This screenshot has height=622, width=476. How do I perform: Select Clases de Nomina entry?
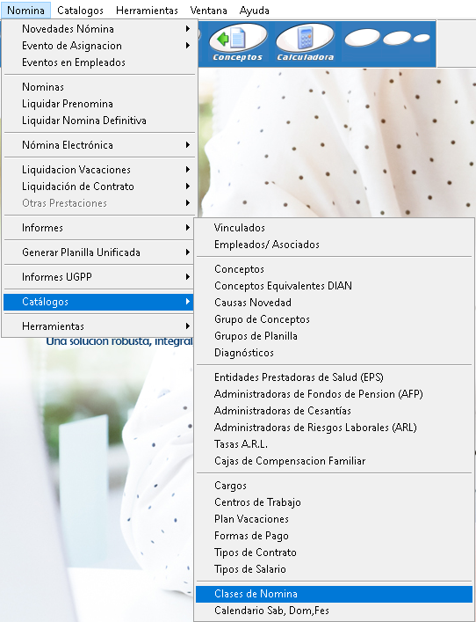335,594
